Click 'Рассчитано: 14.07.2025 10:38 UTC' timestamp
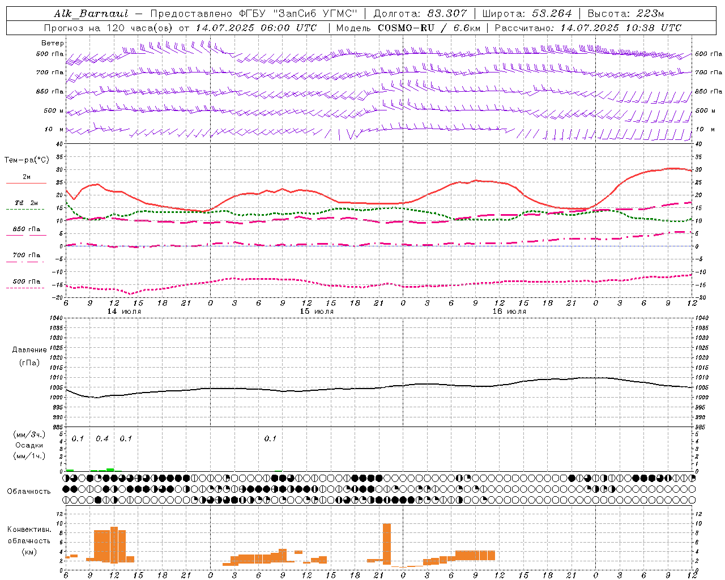 pyautogui.click(x=588, y=28)
